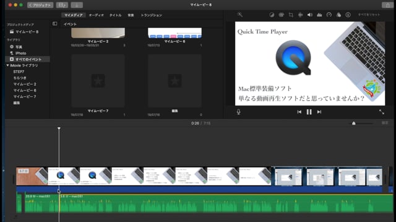Screen dimensions: 396x222
Task: Select the ちらつき event in the library
Action: 20,78
